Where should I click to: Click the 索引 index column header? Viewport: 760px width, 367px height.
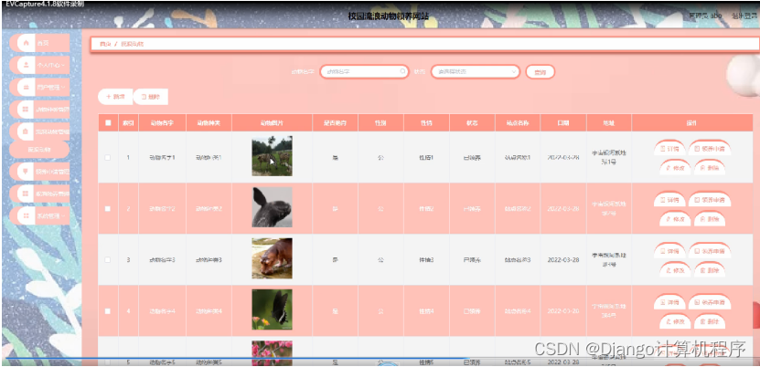point(128,123)
